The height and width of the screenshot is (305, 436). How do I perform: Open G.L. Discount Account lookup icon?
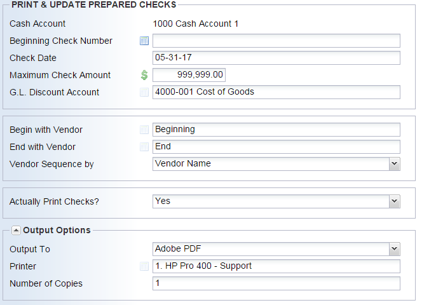point(144,92)
